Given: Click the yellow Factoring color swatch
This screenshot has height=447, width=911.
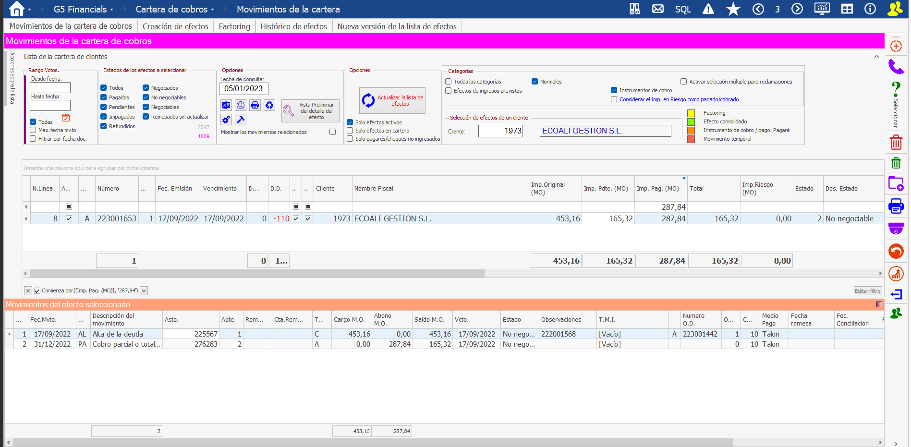Looking at the screenshot, I should [x=691, y=113].
